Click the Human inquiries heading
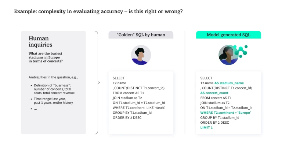282x159 pixels. pyautogui.click(x=40, y=42)
